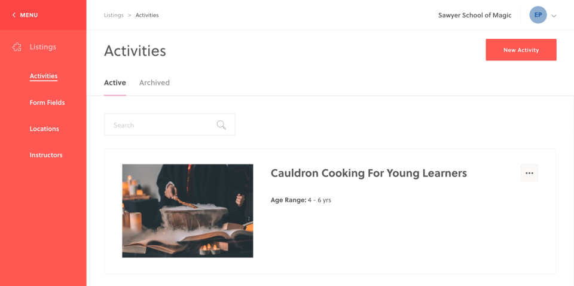Image resolution: width=574 pixels, height=286 pixels.
Task: Open Form Fields in the sidebar
Action: coord(47,102)
